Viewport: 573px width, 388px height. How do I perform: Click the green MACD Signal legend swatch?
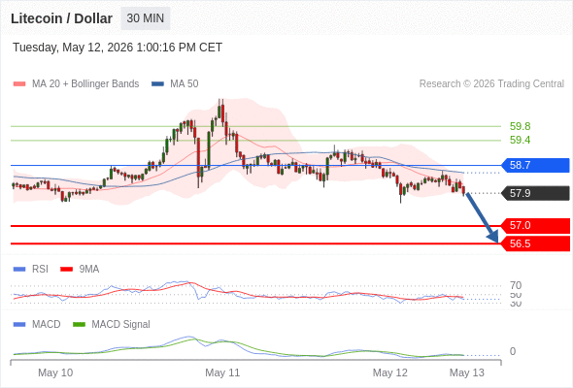tap(79, 325)
